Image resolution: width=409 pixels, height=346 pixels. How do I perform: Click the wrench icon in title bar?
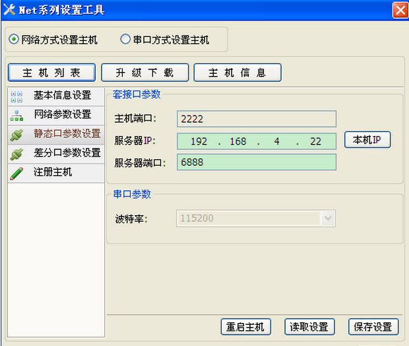[9, 10]
